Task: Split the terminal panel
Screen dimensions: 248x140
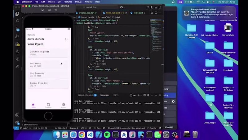Action: [x=144, y=95]
